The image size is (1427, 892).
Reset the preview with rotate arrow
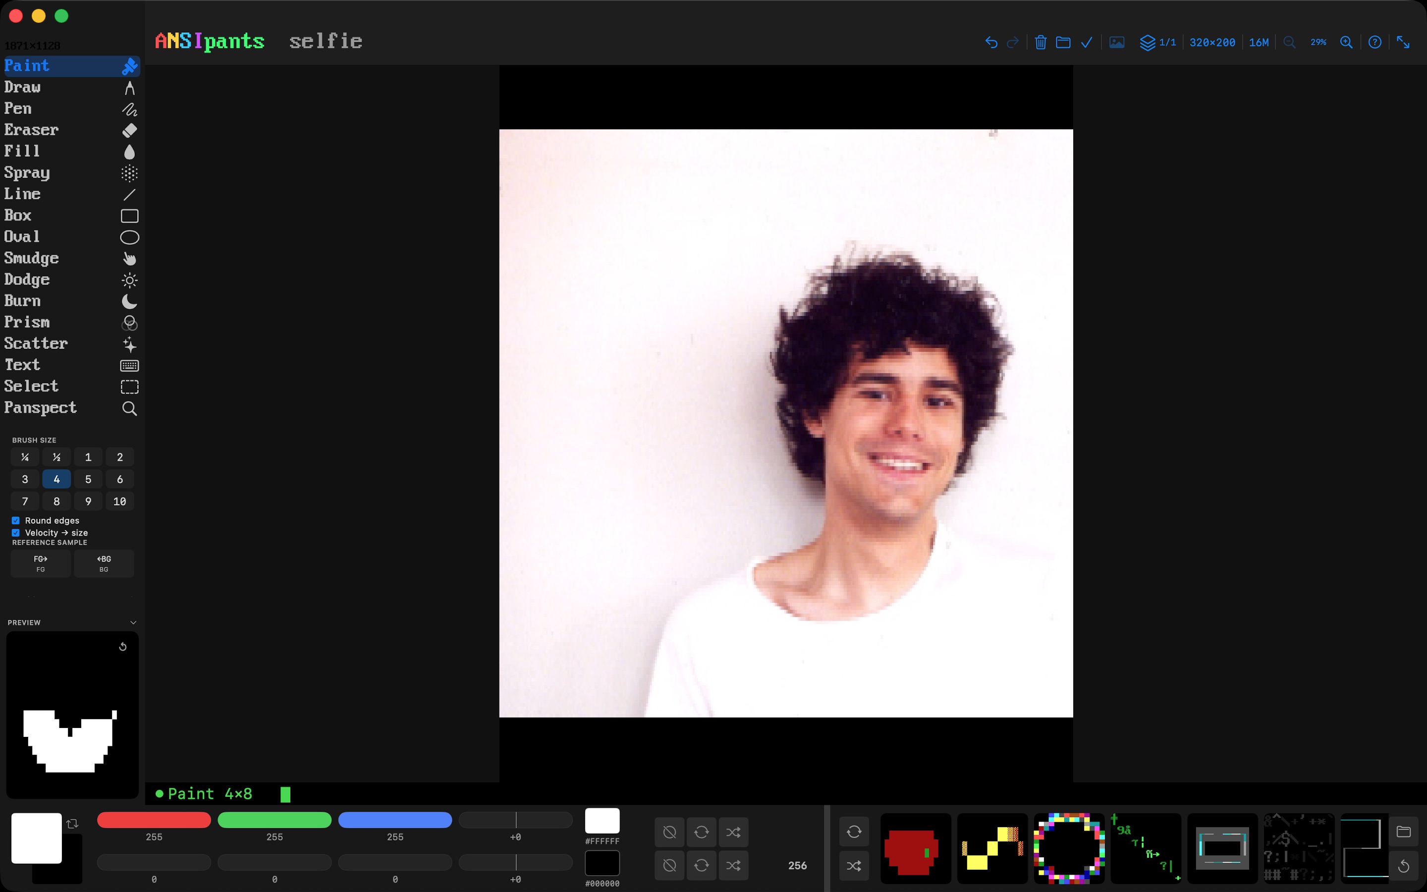pyautogui.click(x=123, y=647)
